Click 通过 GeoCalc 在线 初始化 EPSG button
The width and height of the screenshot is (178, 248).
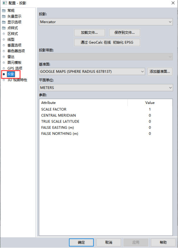pos(107,42)
